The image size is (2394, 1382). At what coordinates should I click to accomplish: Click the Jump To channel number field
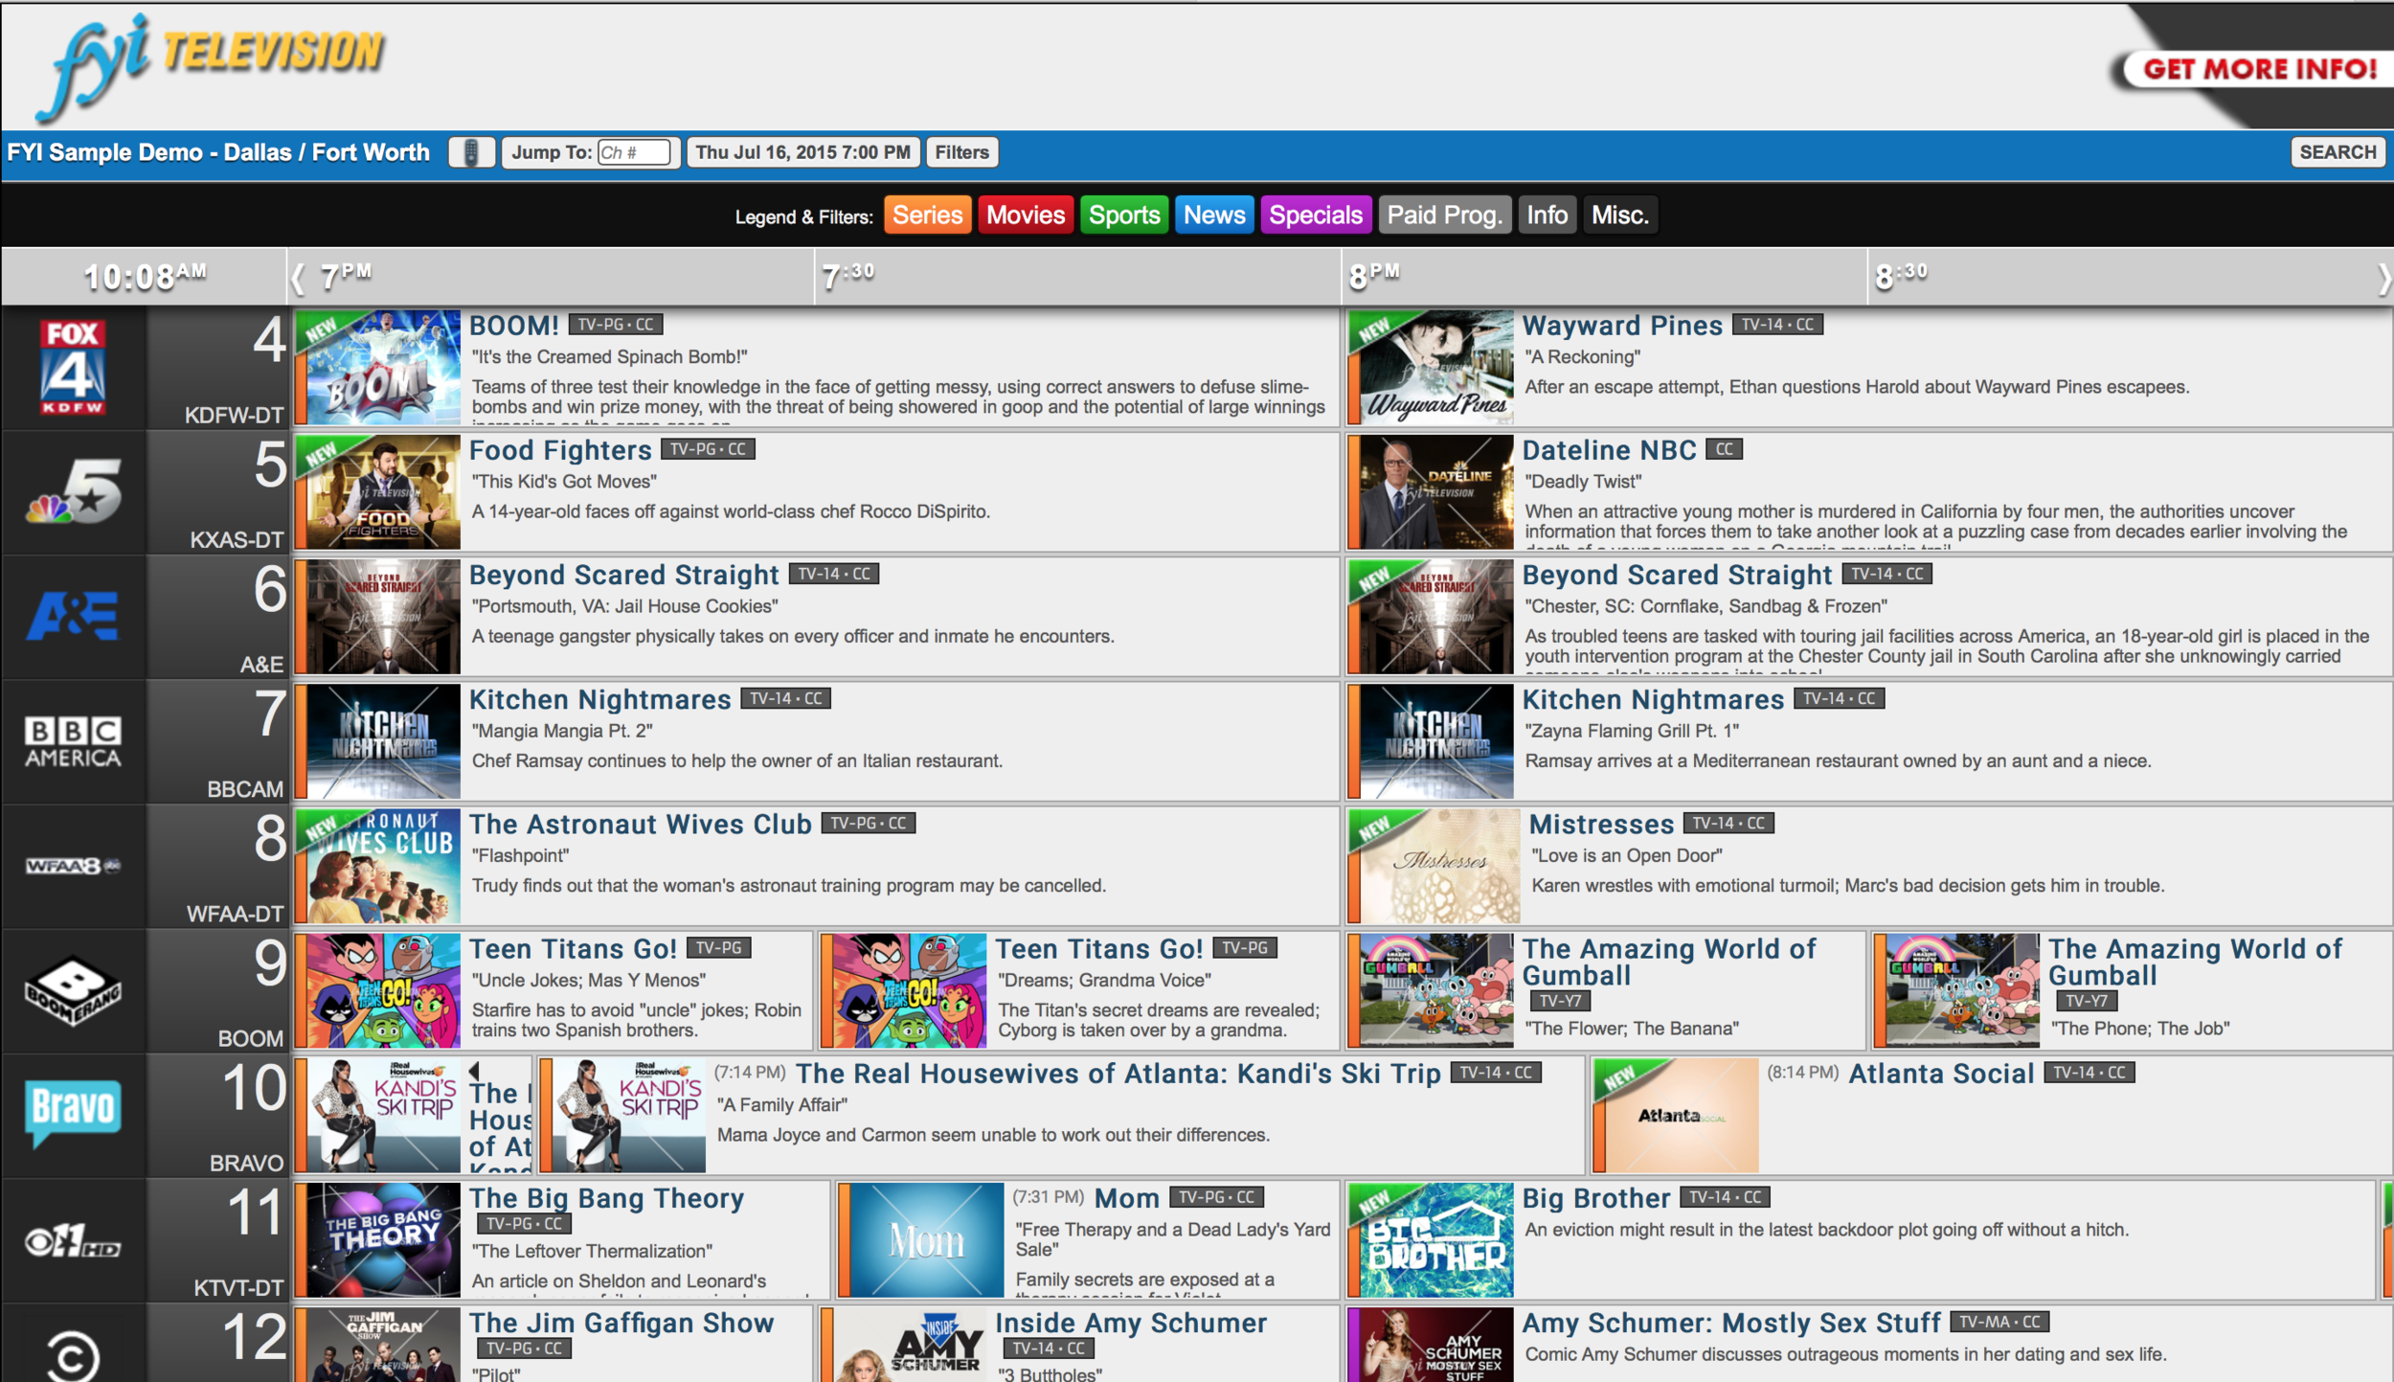(x=633, y=152)
